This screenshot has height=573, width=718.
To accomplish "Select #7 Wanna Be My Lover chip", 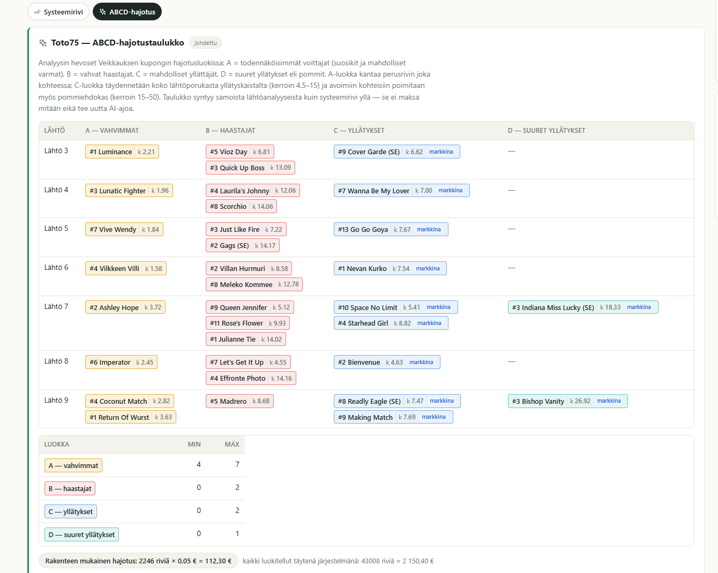I will [x=402, y=191].
